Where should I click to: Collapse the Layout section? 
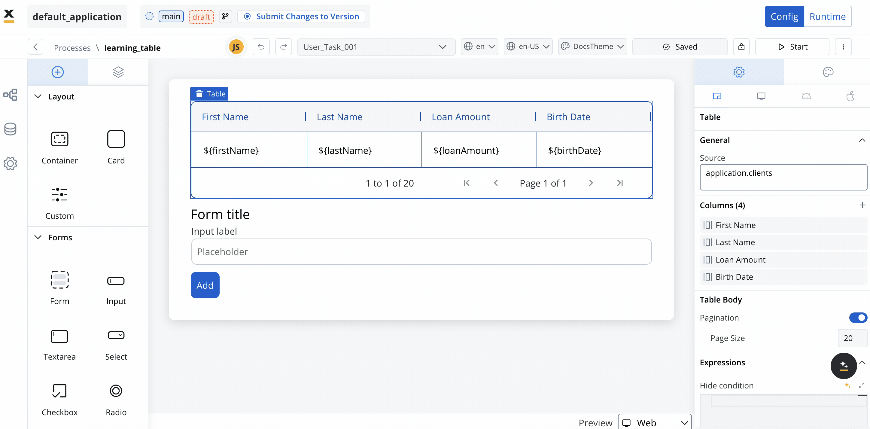(38, 96)
